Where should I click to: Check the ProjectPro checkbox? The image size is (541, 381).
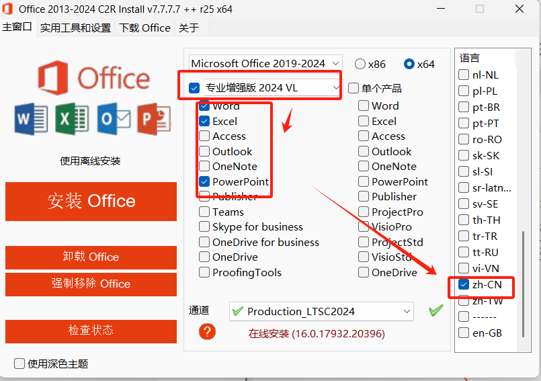click(x=364, y=212)
